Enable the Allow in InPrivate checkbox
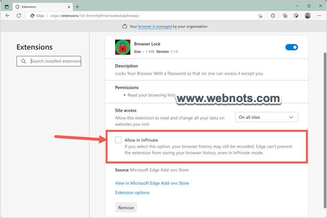 click(118, 139)
